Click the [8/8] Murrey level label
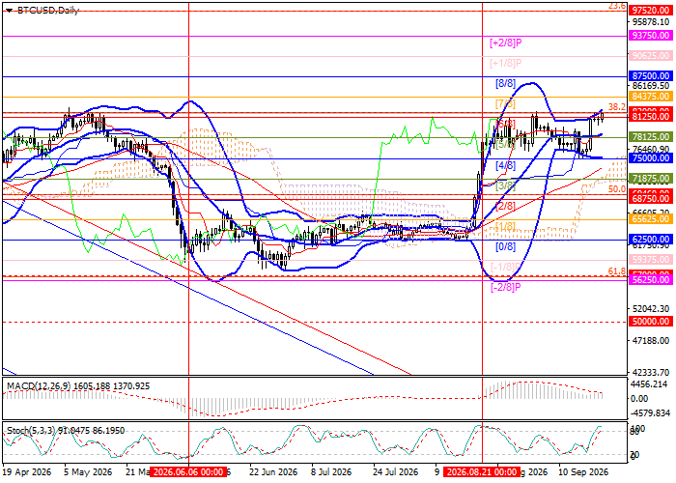 505,83
